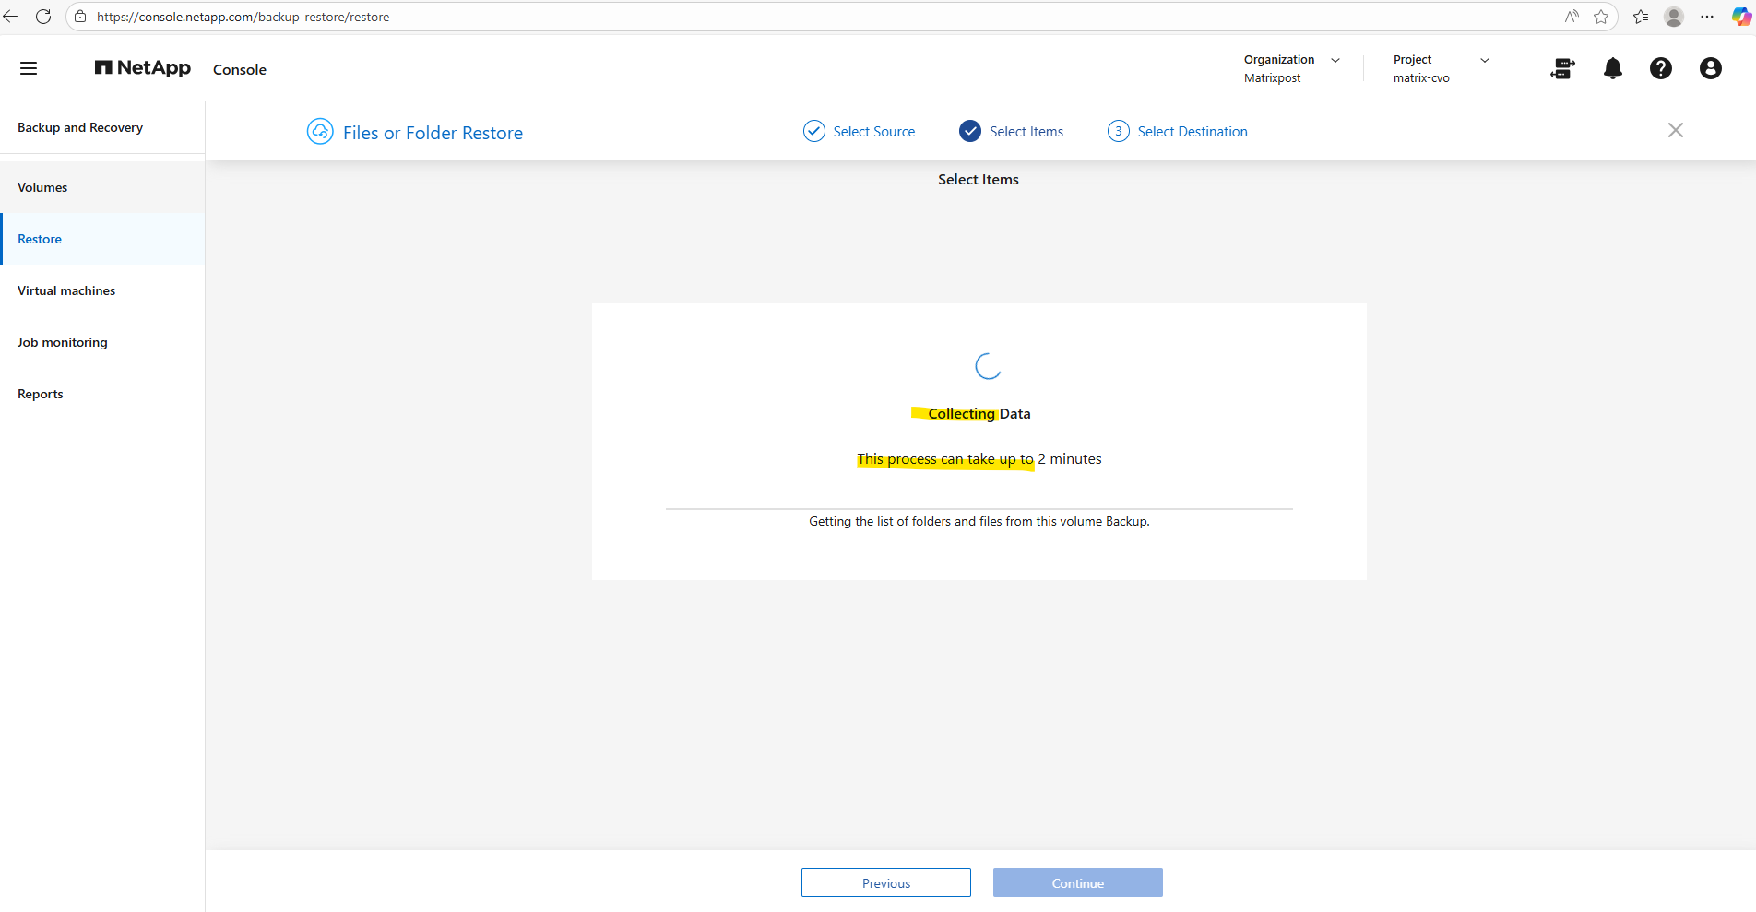
Task: Open browser settings and more menu
Action: click(x=1707, y=17)
